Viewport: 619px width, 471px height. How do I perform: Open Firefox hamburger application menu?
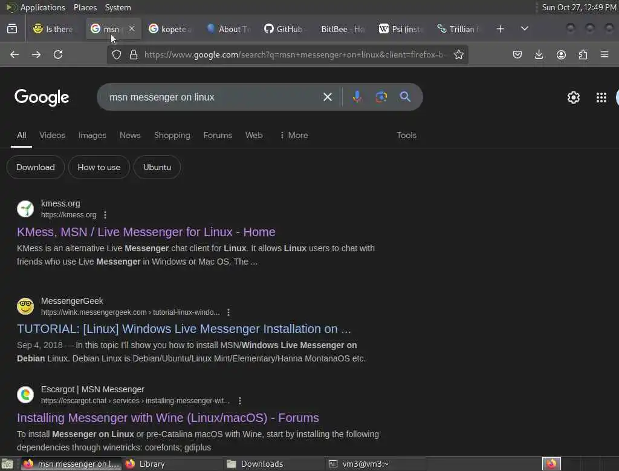(x=604, y=54)
